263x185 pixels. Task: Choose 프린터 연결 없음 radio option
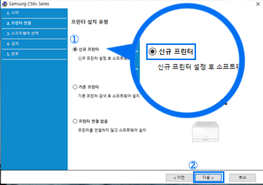(75, 121)
